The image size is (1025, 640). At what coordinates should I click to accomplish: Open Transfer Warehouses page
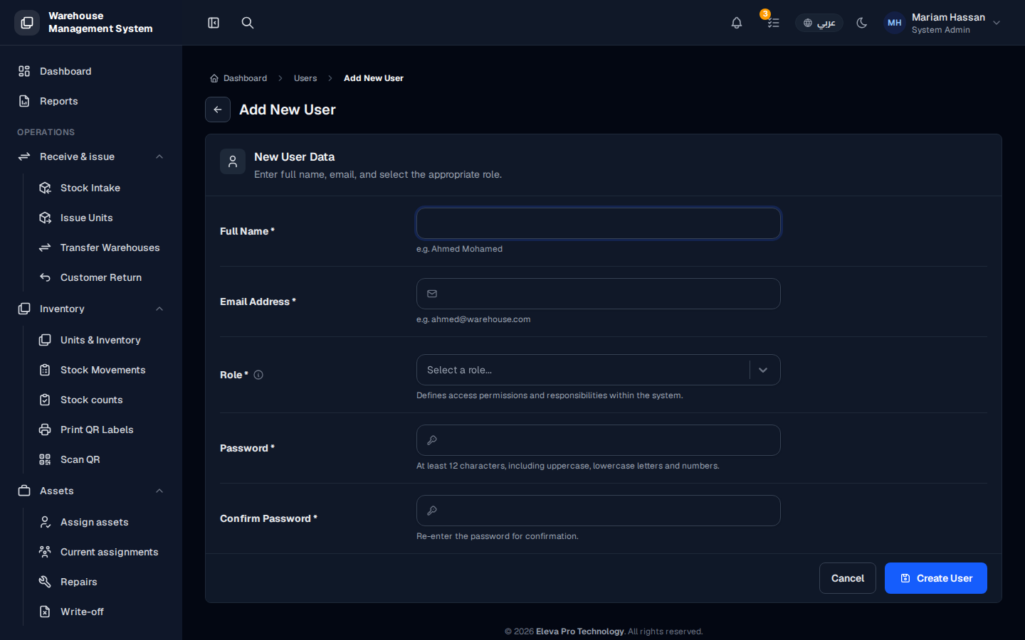coord(102,247)
